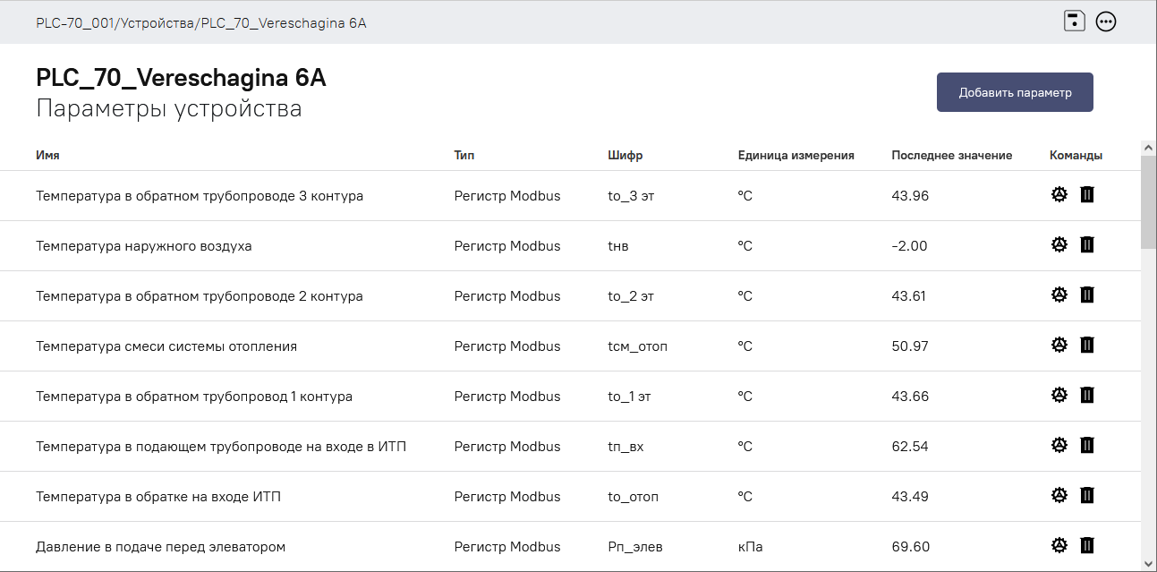Viewport: 1157px width, 572px height.
Task: Delete parameter Температура в обратке на входе ИТП
Action: point(1087,495)
